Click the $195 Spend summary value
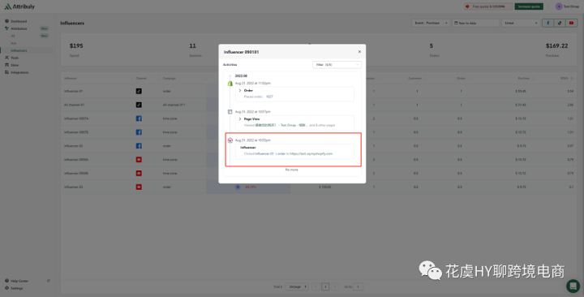 [76, 45]
